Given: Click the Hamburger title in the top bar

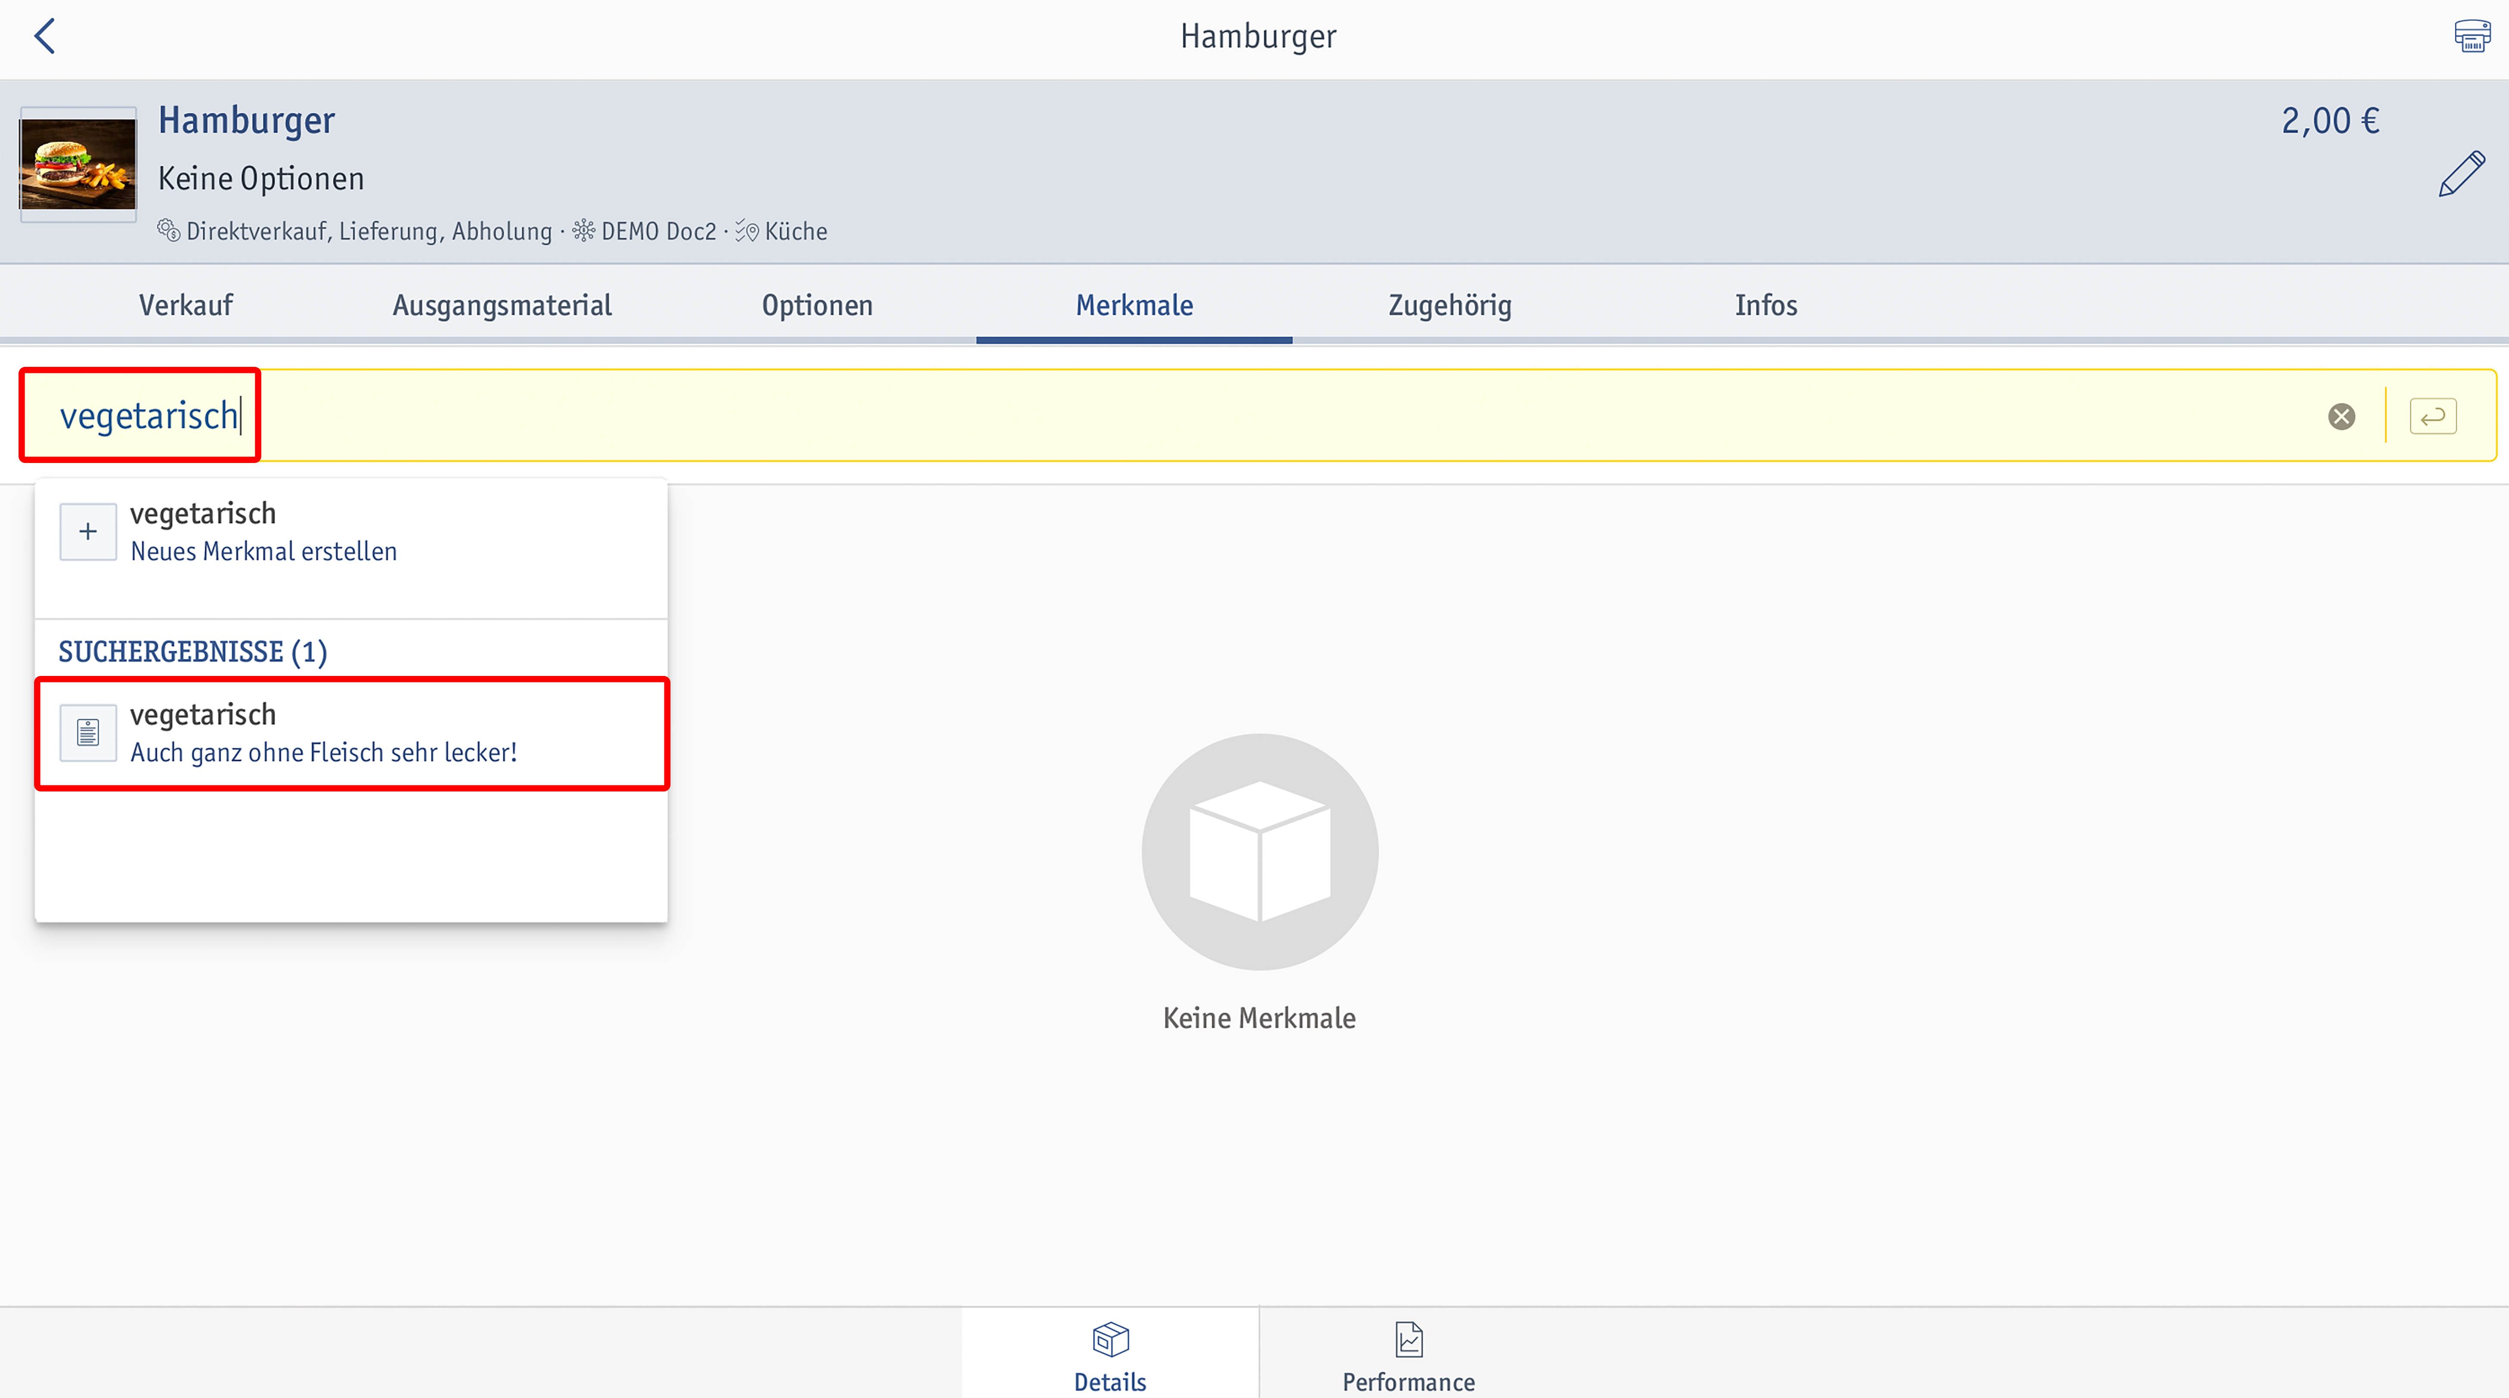Looking at the screenshot, I should [1259, 37].
